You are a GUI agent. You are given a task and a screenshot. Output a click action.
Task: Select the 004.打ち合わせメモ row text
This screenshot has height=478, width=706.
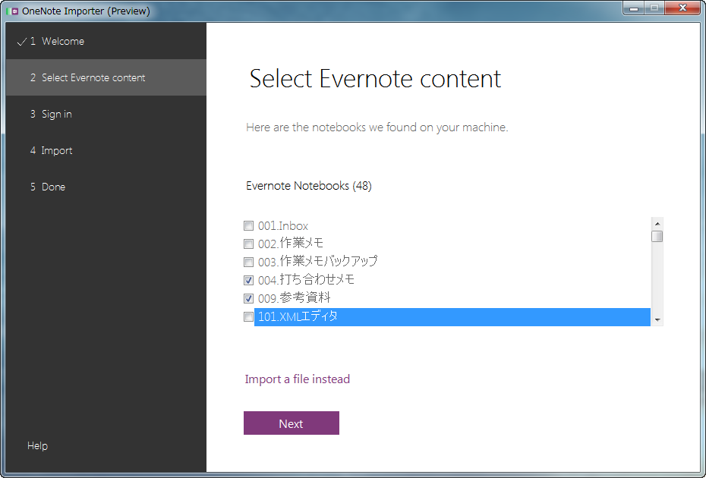306,280
